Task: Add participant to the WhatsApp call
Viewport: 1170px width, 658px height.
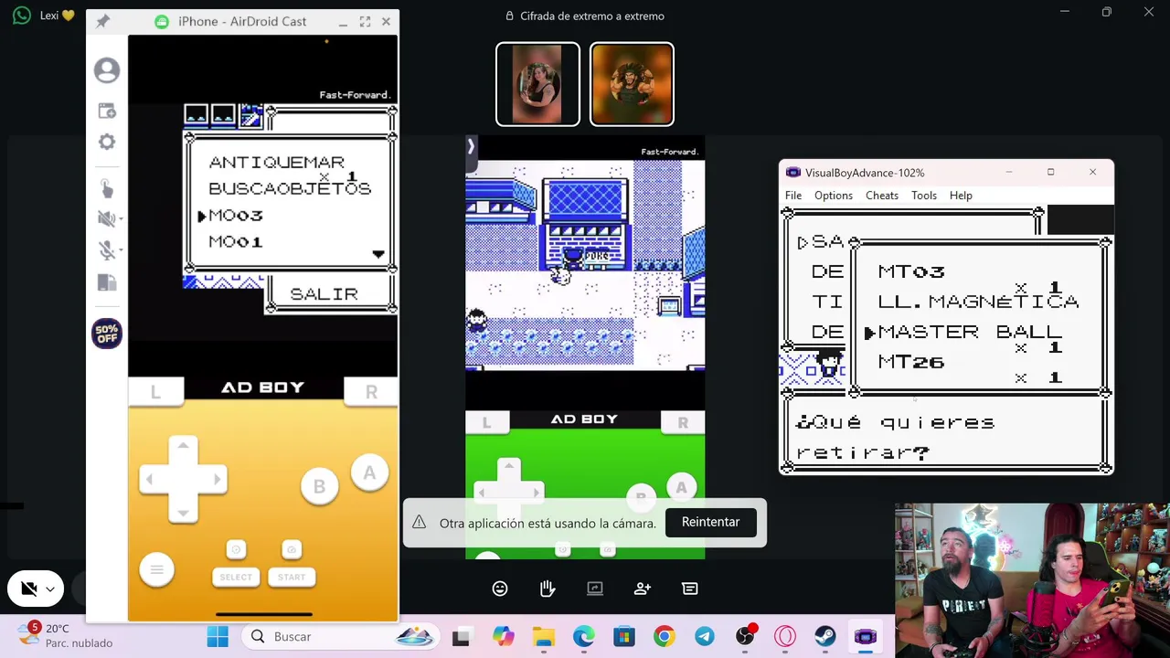Action: click(643, 589)
